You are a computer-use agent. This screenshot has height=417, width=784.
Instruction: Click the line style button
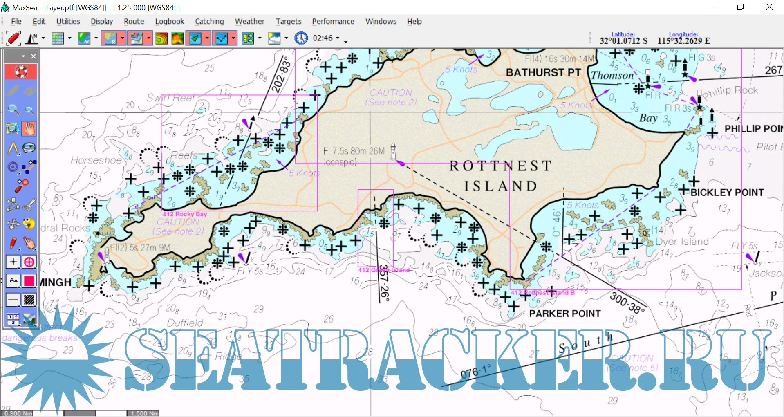(x=13, y=300)
